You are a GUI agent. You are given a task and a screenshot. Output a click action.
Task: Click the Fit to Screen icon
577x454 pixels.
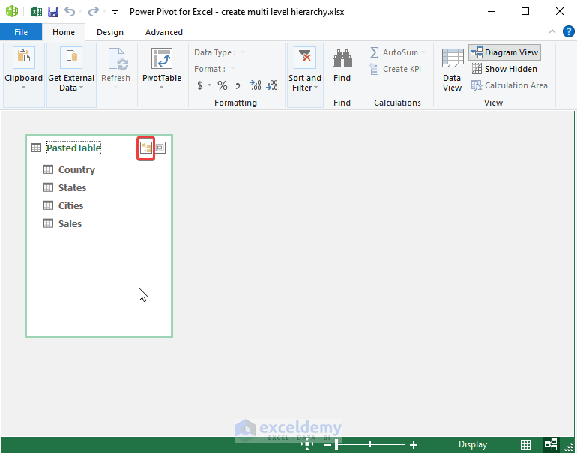click(307, 444)
